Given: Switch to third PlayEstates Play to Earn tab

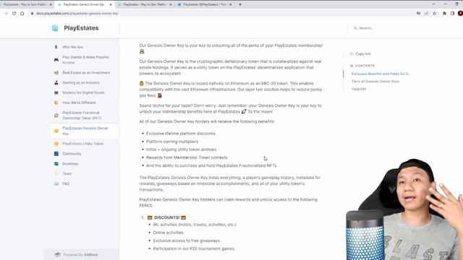Looking at the screenshot, I should 144,5.
